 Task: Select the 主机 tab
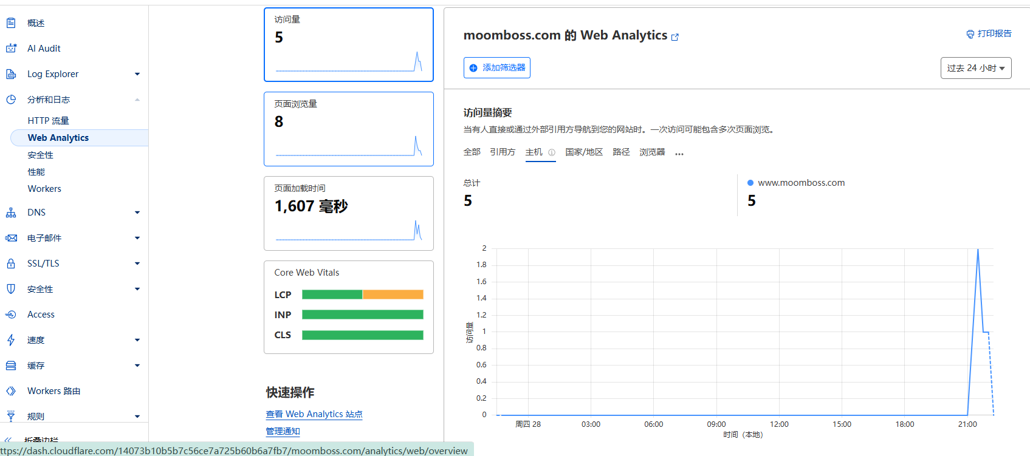tap(534, 152)
